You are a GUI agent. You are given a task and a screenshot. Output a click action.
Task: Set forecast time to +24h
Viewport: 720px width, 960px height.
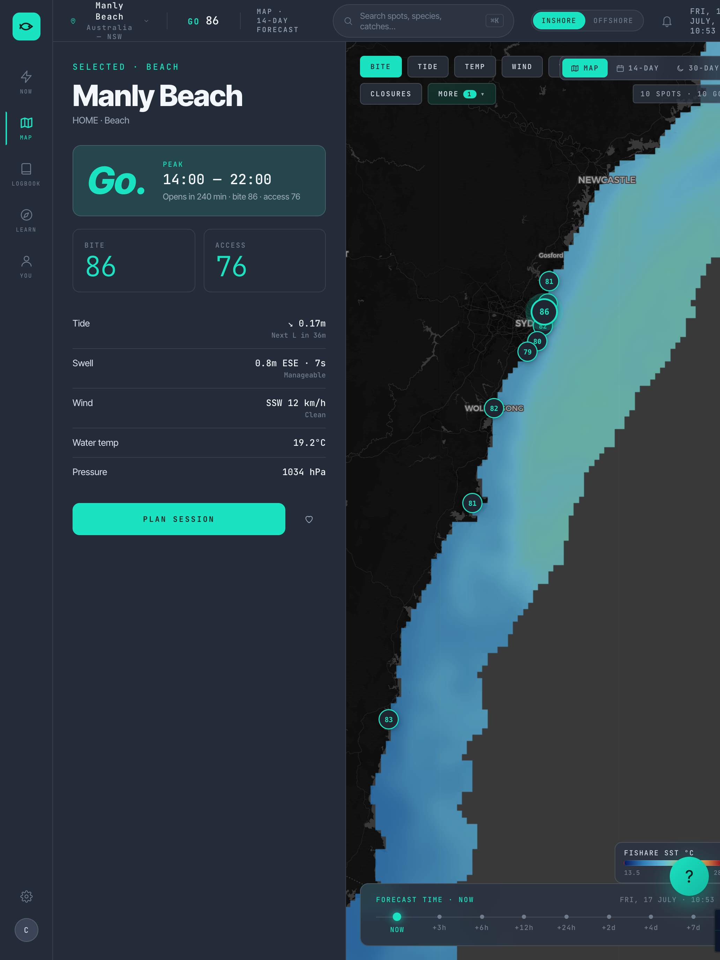pyautogui.click(x=567, y=922)
